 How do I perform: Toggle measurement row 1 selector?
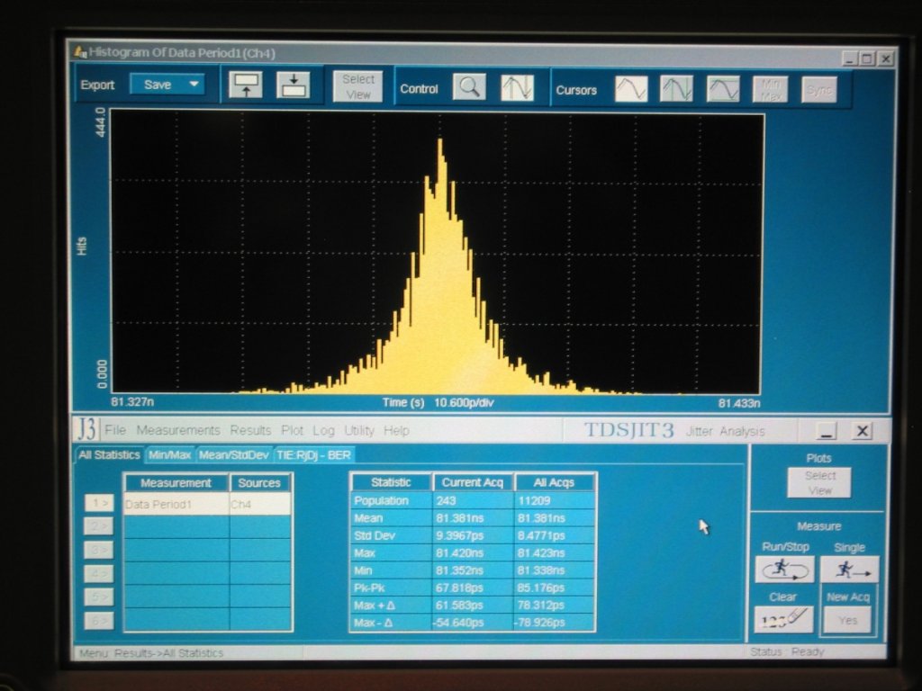99,505
